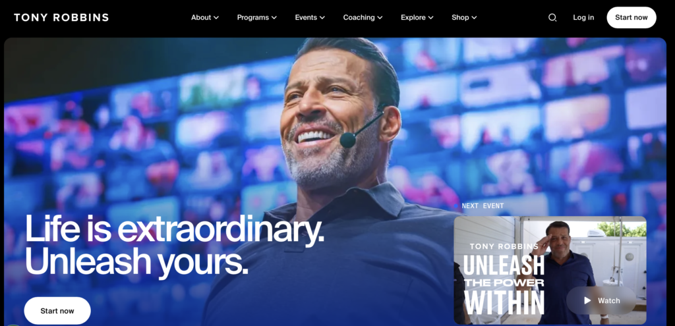Viewport: 675px width, 326px height.
Task: Open the Explore navigation menu
Action: pyautogui.click(x=417, y=18)
